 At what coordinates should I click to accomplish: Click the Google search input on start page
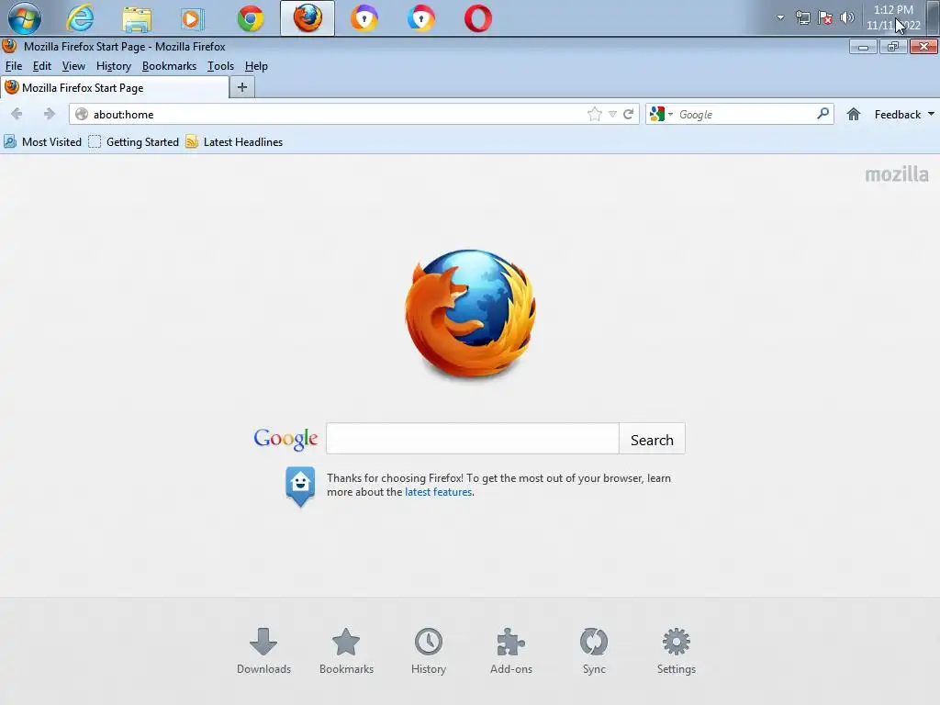tap(473, 439)
